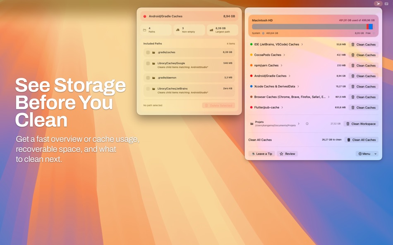393x245 pixels.
Task: Open the cache cleaner app icon in the menu bar
Action: (x=378, y=3)
